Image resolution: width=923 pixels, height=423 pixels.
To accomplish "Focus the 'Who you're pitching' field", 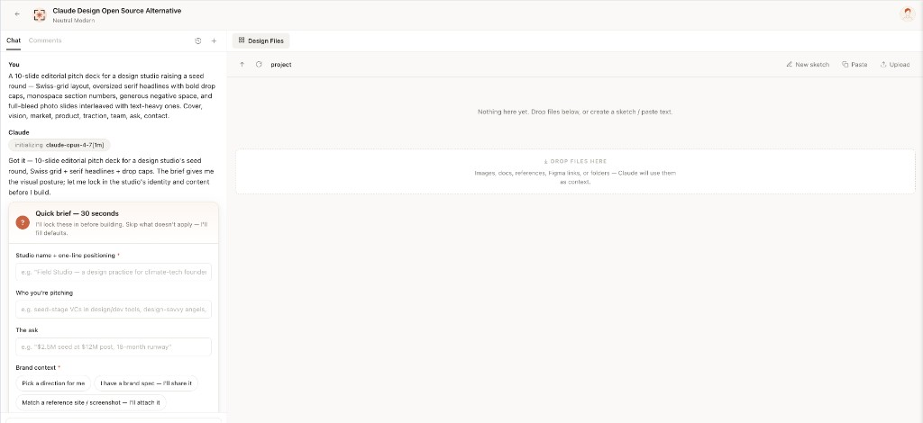I will 114,310.
